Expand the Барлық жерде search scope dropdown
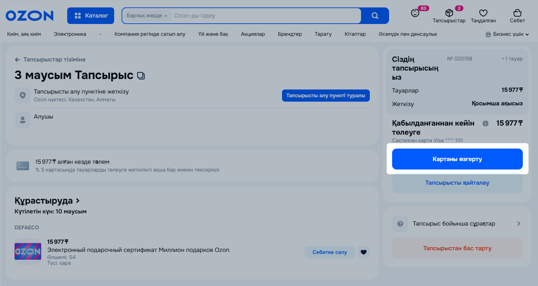This screenshot has height=286, width=538. click(147, 16)
